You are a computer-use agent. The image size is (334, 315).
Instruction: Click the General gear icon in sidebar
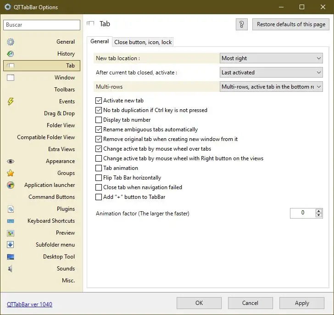coord(11,42)
